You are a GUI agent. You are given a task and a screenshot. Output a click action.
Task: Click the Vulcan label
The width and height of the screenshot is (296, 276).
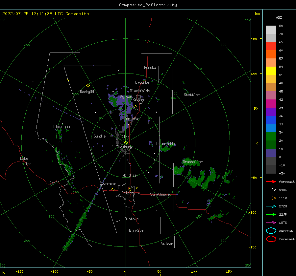pyautogui.click(x=167, y=244)
